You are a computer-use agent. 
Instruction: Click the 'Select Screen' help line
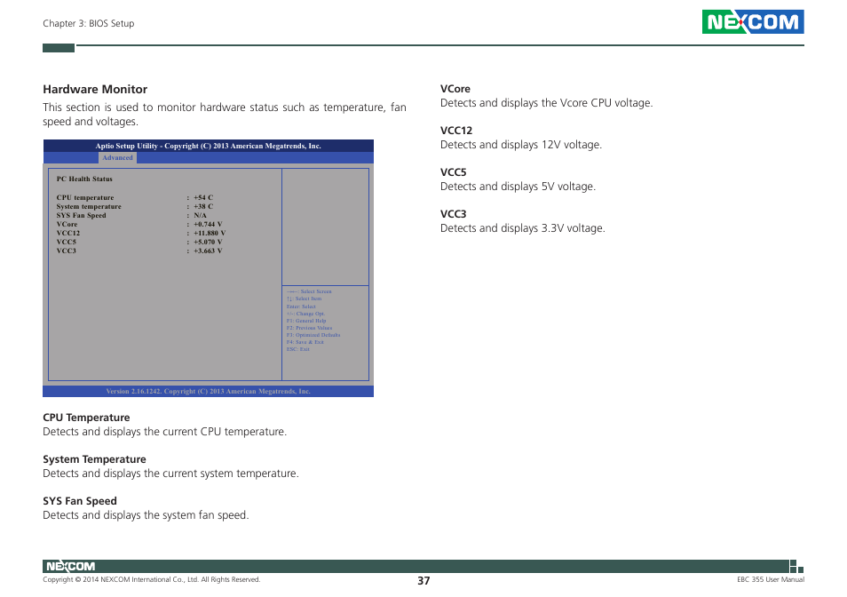tap(309, 291)
